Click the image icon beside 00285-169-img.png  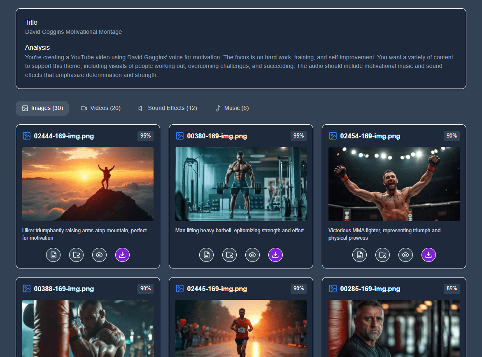click(333, 289)
